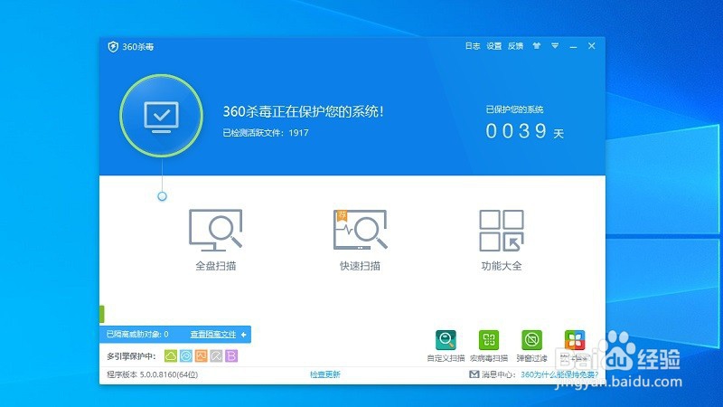Minimize the 360杀毒 window
The width and height of the screenshot is (723, 407).
point(573,46)
